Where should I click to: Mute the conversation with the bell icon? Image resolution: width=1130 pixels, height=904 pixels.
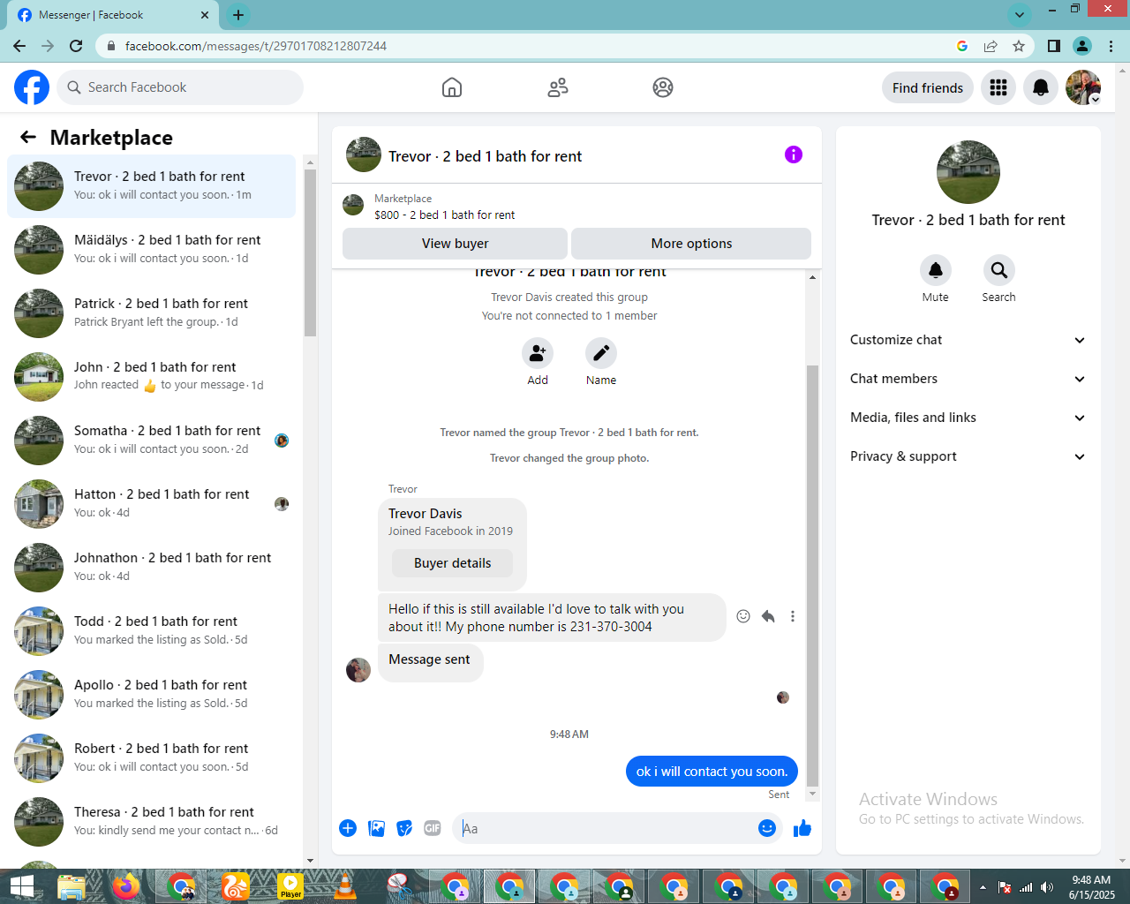click(x=936, y=270)
